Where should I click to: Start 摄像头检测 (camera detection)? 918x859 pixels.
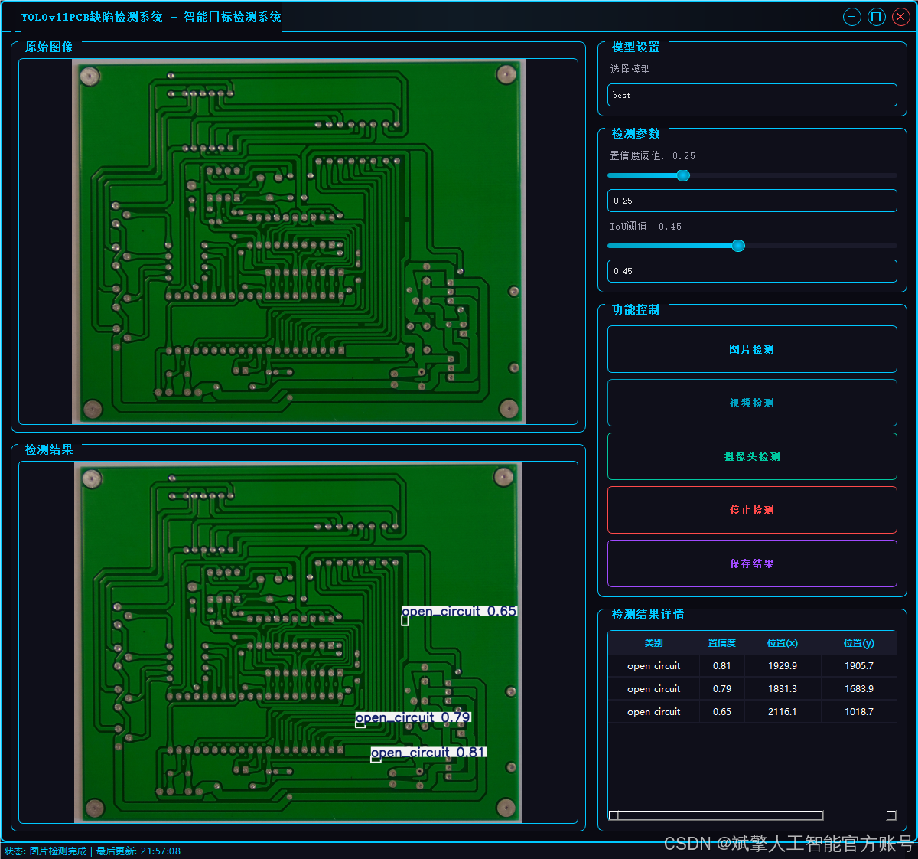(x=752, y=456)
